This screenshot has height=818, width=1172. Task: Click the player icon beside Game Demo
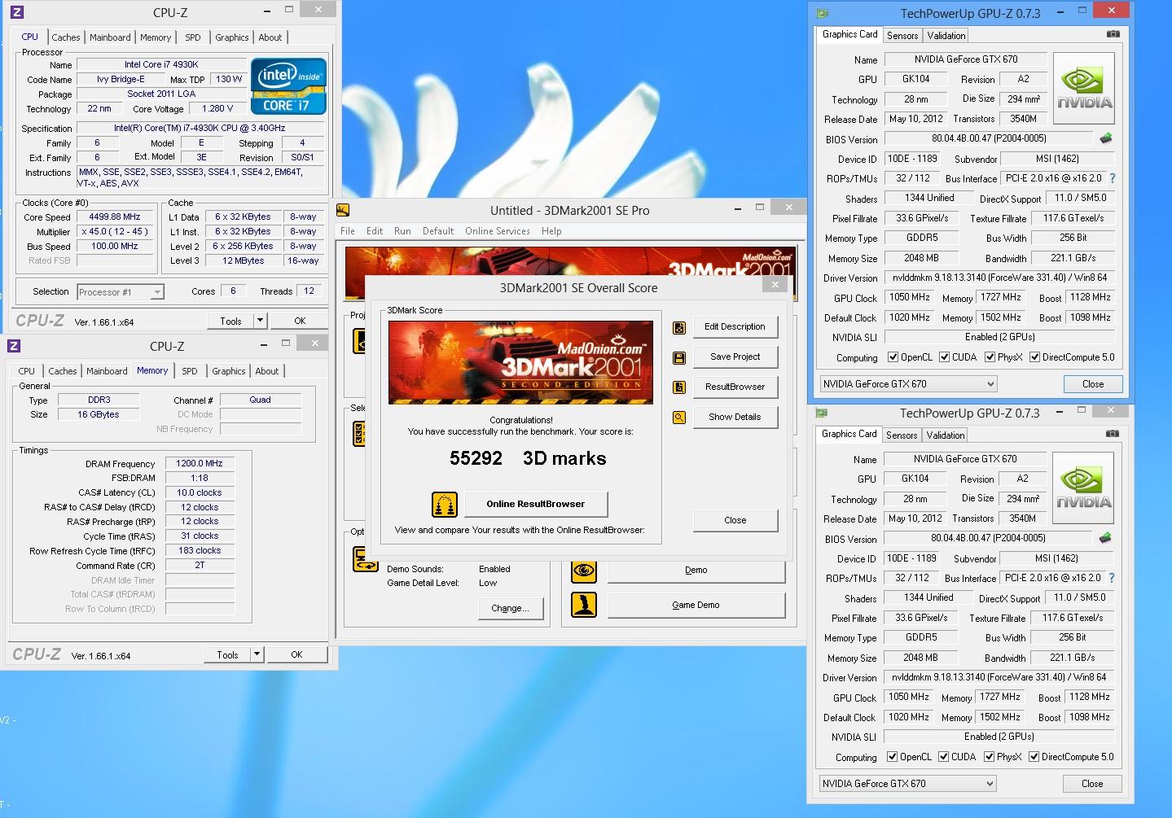pos(584,605)
